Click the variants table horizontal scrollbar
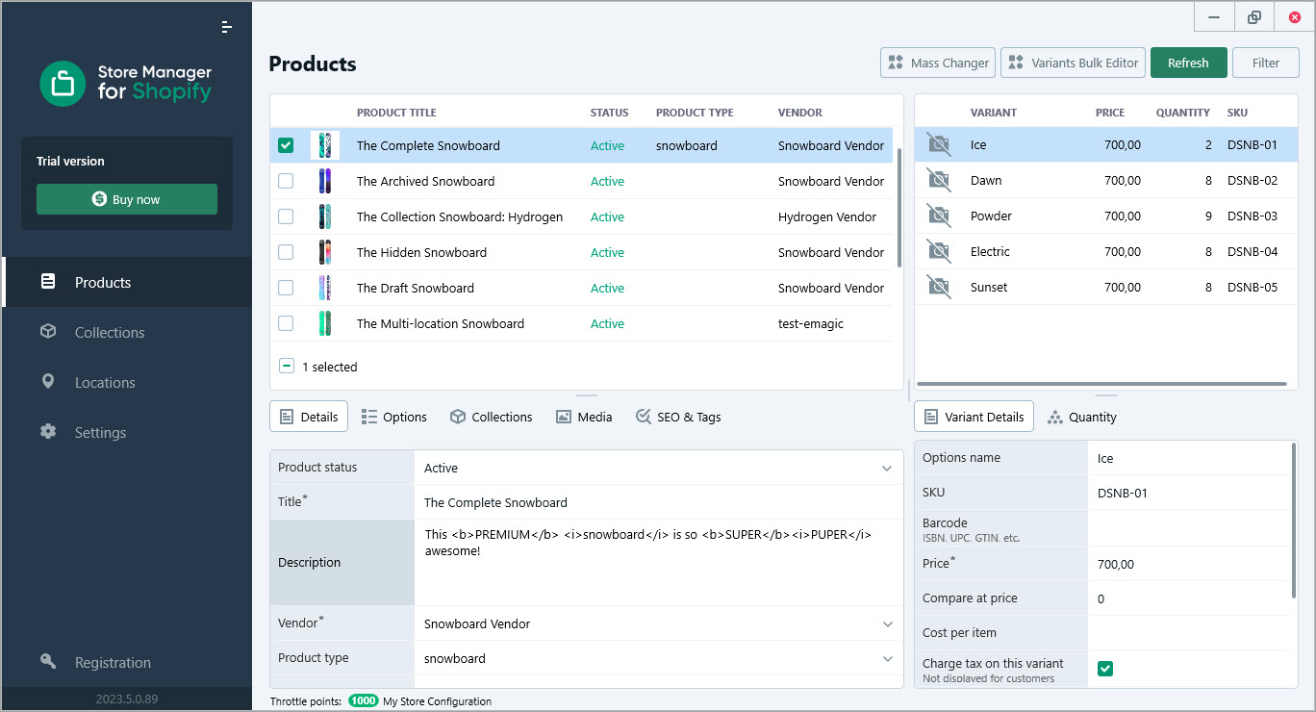 (1101, 384)
